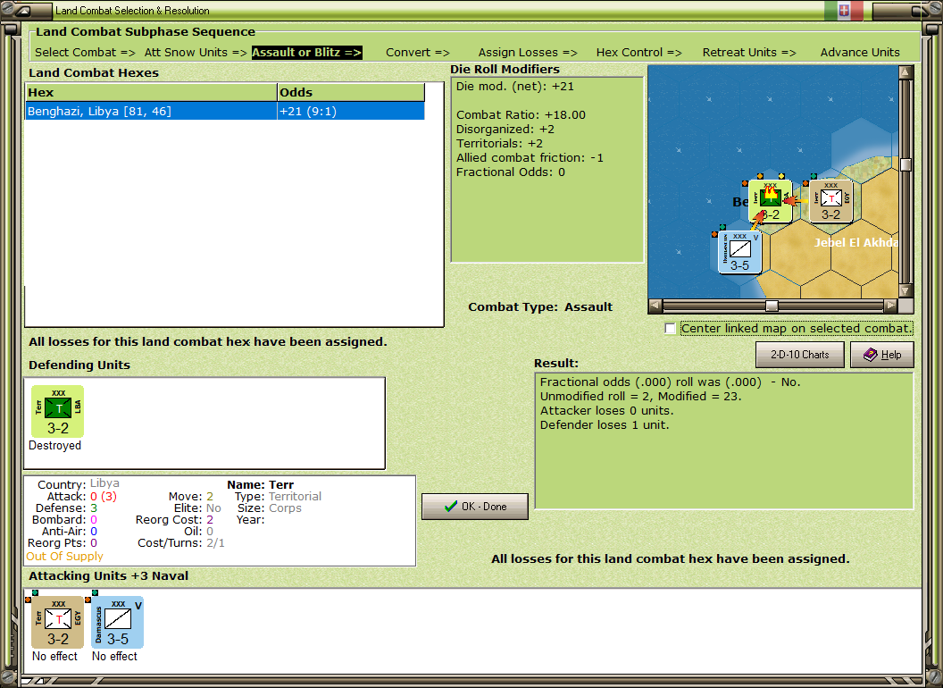Click the Unmodified roll = 2 result line
The width and height of the screenshot is (943, 688).
coord(640,396)
